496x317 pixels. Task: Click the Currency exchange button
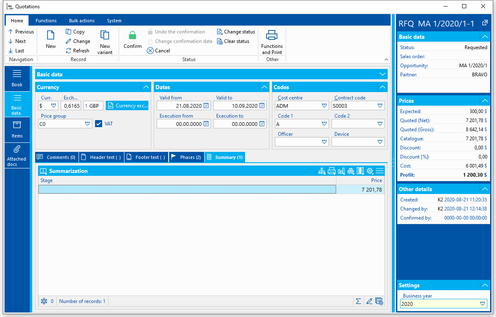127,106
